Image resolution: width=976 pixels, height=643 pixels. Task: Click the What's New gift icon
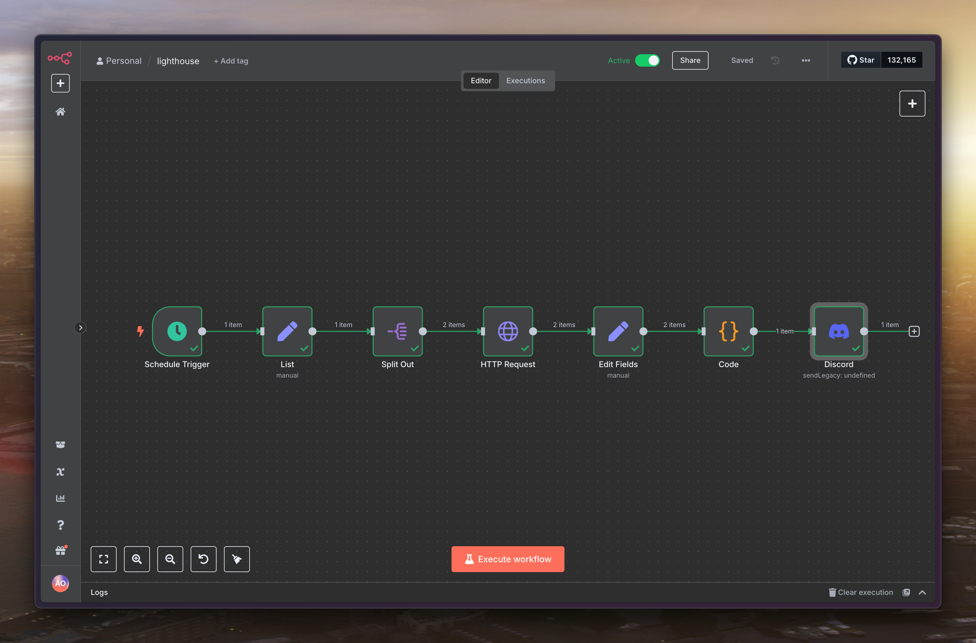(60, 551)
